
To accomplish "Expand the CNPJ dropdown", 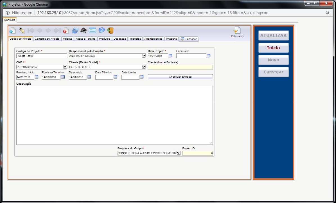I will pyautogui.click(x=65, y=67).
